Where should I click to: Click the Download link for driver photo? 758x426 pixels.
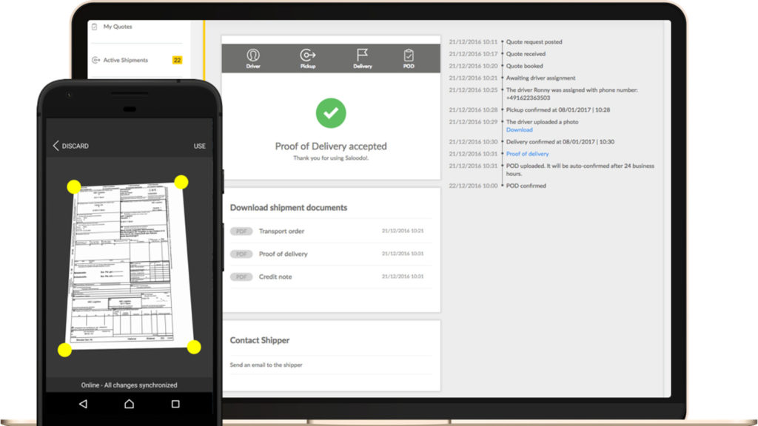pyautogui.click(x=519, y=130)
